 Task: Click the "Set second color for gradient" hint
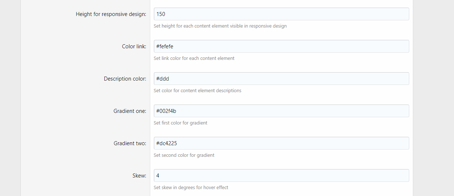184,155
